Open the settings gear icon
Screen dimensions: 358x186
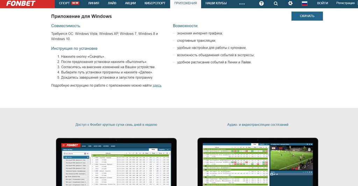(x=290, y=3)
